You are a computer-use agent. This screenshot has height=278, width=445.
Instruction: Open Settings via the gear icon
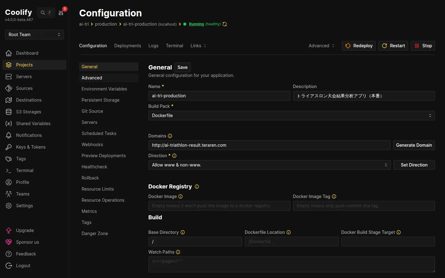tap(9, 206)
